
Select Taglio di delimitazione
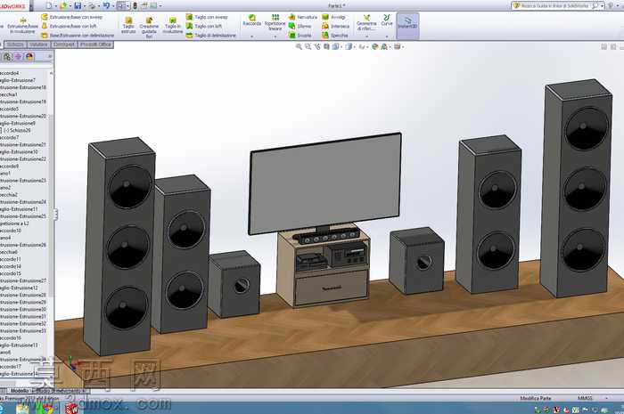(211, 36)
